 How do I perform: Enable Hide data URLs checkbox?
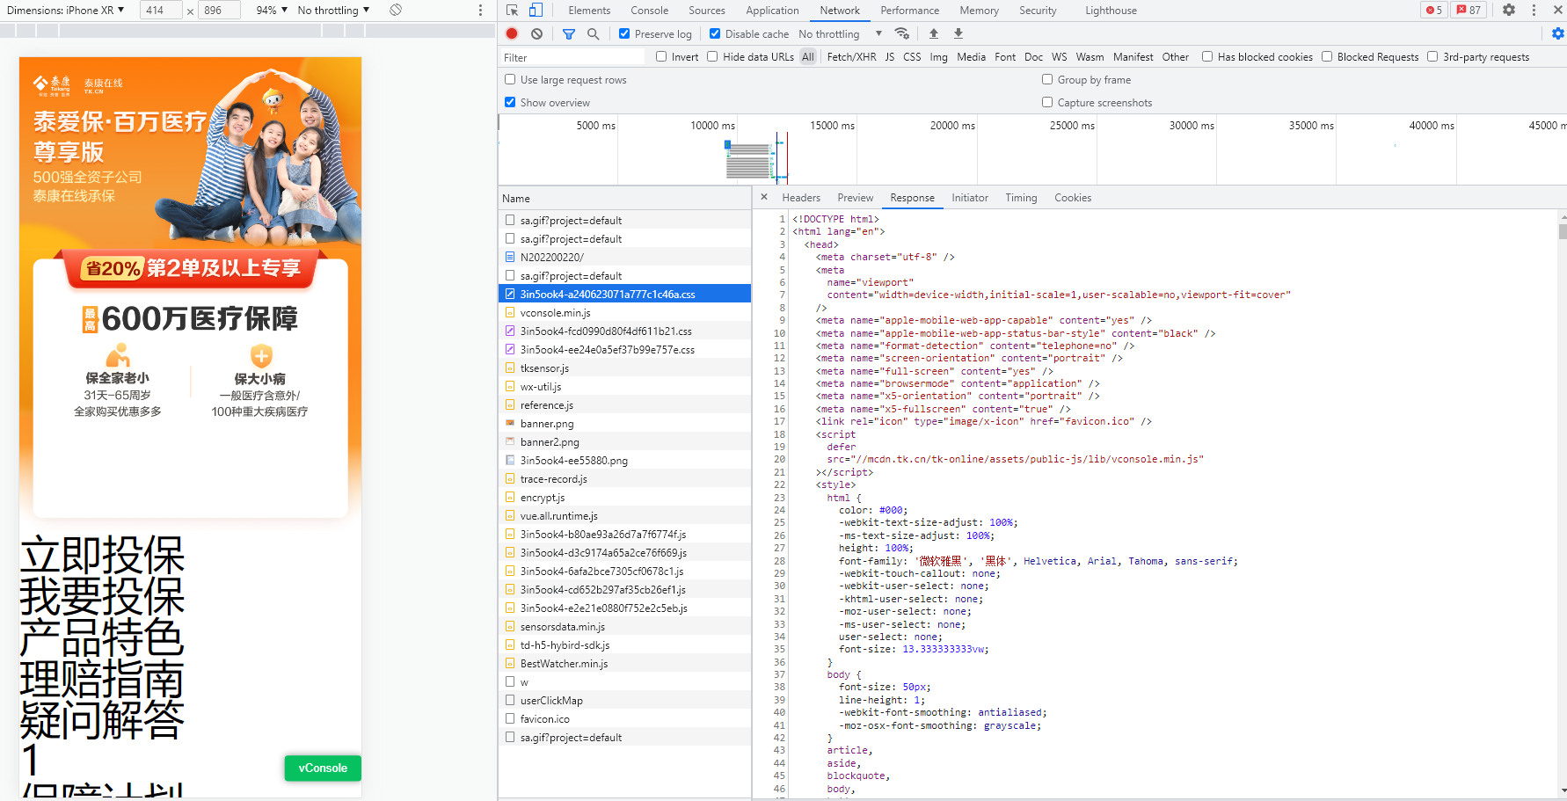(712, 56)
